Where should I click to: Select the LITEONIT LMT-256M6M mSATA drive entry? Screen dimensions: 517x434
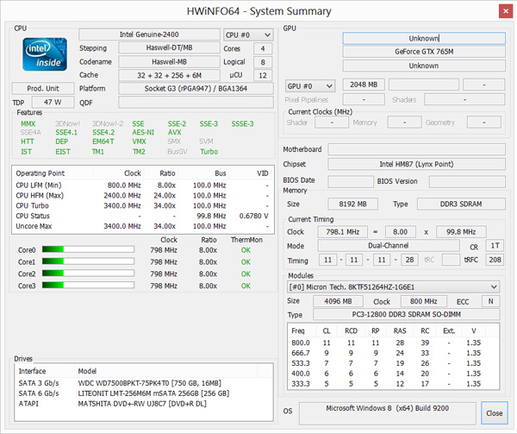(x=144, y=393)
